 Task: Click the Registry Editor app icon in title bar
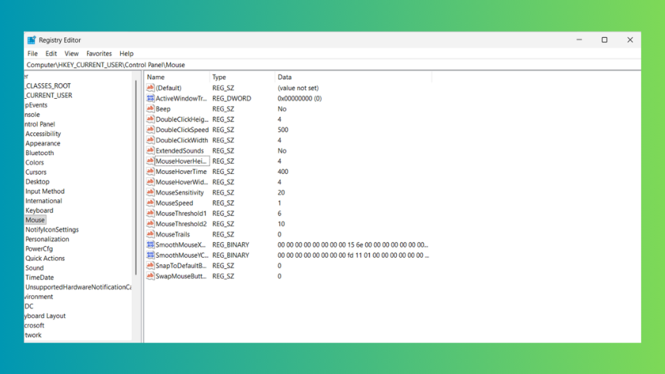click(x=31, y=40)
